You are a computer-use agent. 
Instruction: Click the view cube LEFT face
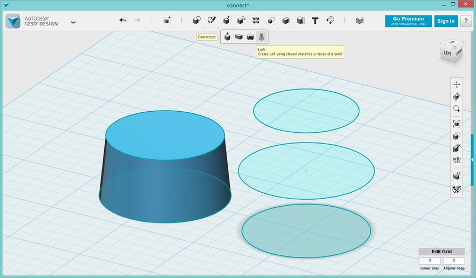(x=447, y=53)
